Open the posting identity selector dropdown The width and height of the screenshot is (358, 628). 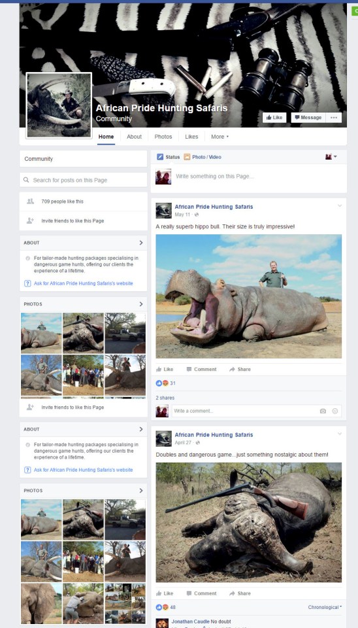pyautogui.click(x=331, y=157)
